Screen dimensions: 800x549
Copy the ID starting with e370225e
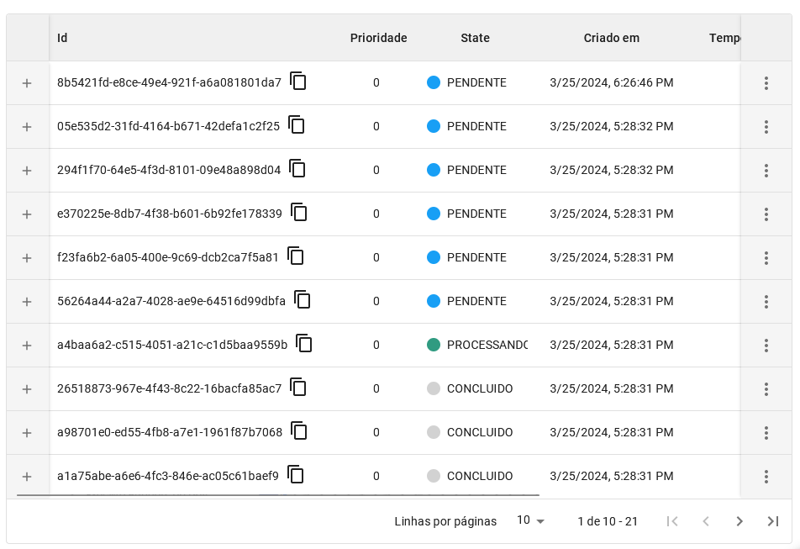tap(299, 213)
